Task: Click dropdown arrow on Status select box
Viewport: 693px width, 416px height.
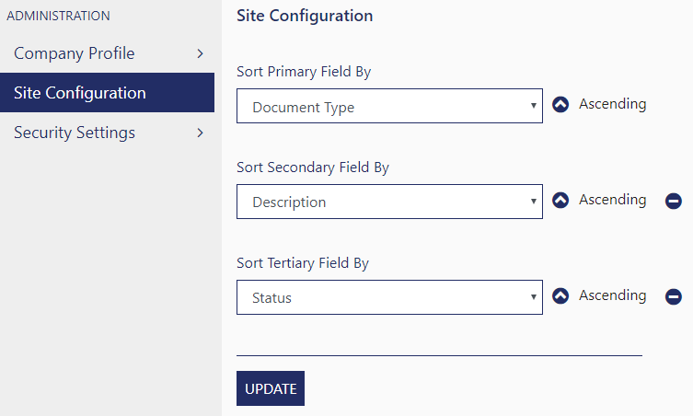Action: pyautogui.click(x=534, y=297)
